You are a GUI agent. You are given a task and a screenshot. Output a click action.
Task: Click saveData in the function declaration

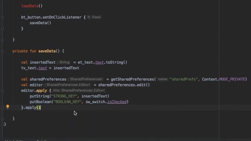(47, 51)
